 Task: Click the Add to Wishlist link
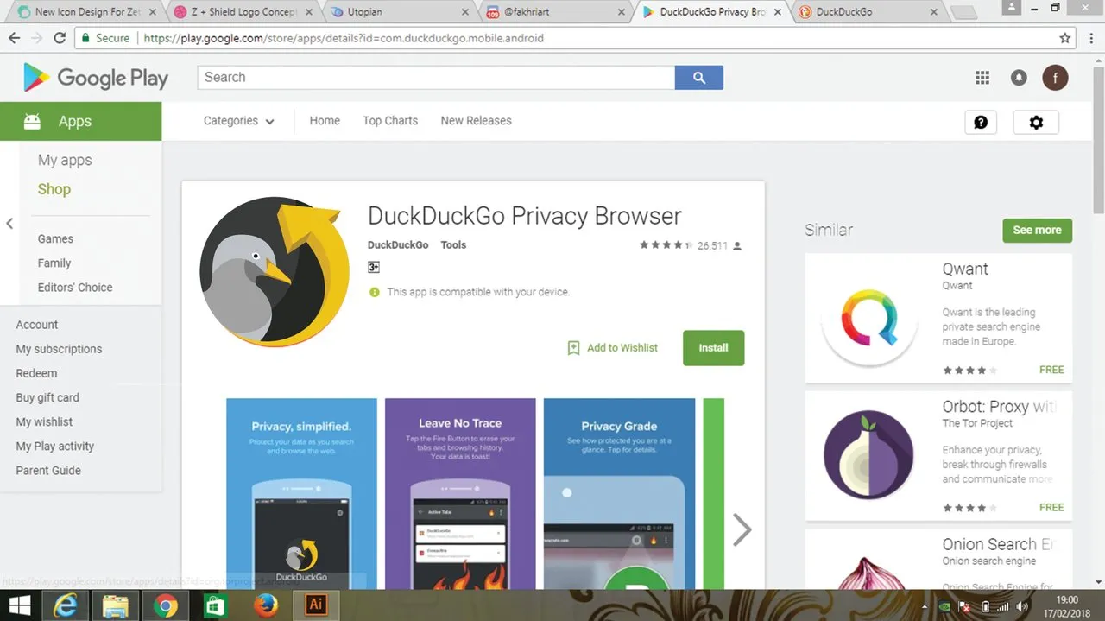pos(622,348)
